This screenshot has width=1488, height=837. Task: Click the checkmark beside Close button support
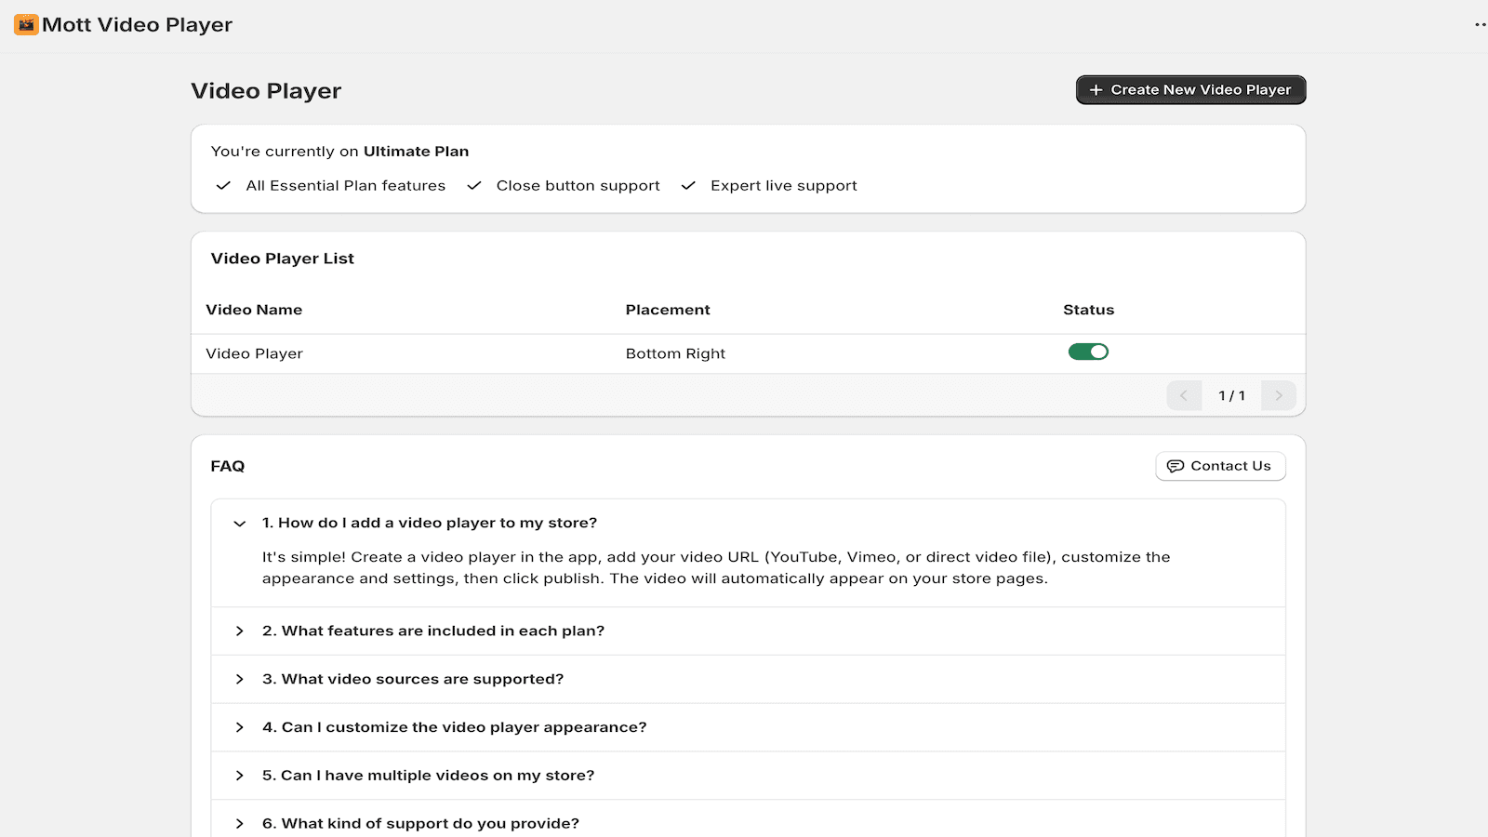[x=474, y=185]
